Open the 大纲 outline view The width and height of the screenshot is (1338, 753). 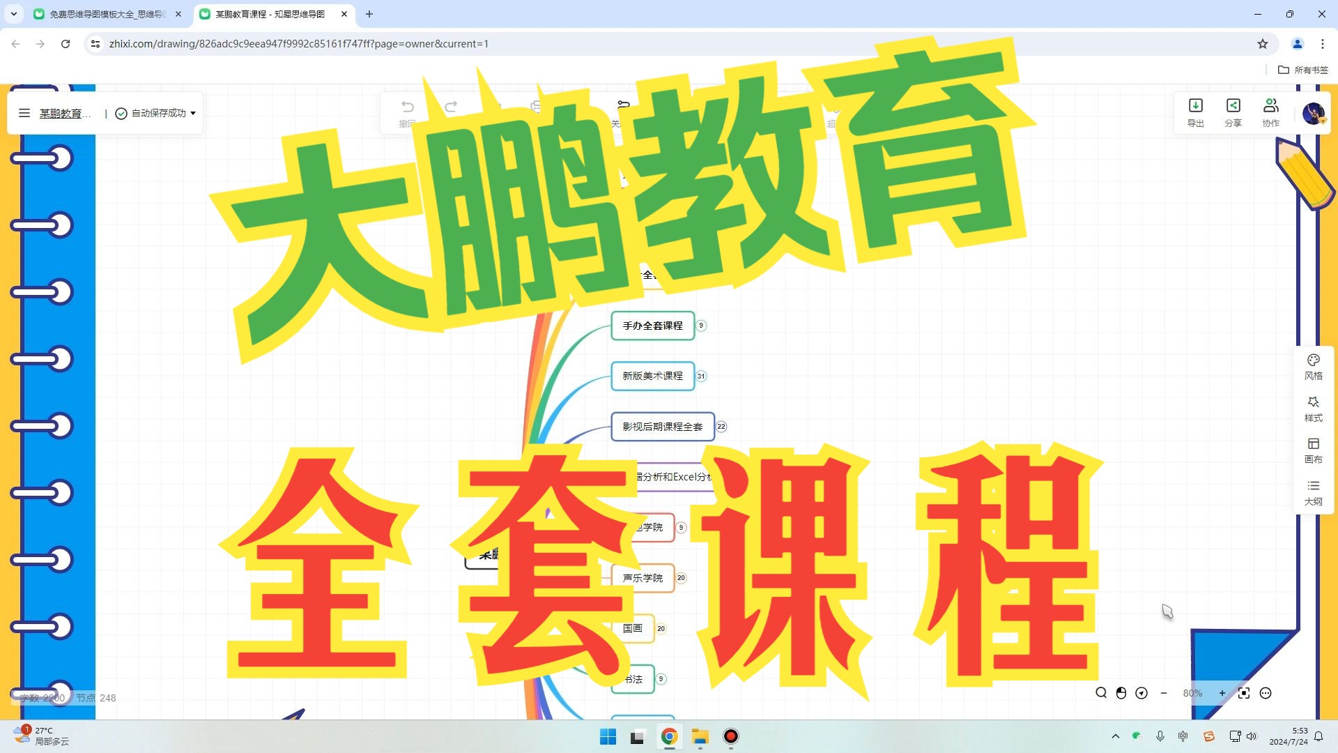(x=1314, y=492)
